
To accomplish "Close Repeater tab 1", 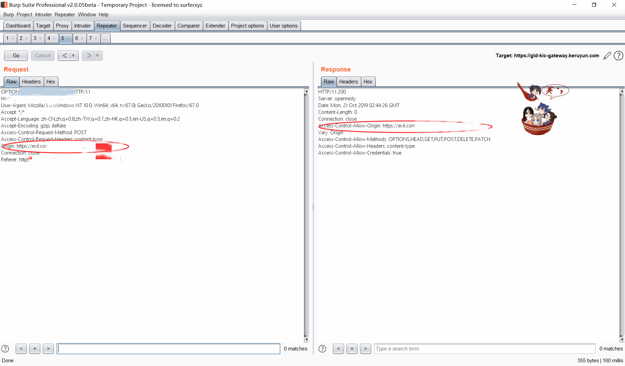I will pyautogui.click(x=13, y=39).
